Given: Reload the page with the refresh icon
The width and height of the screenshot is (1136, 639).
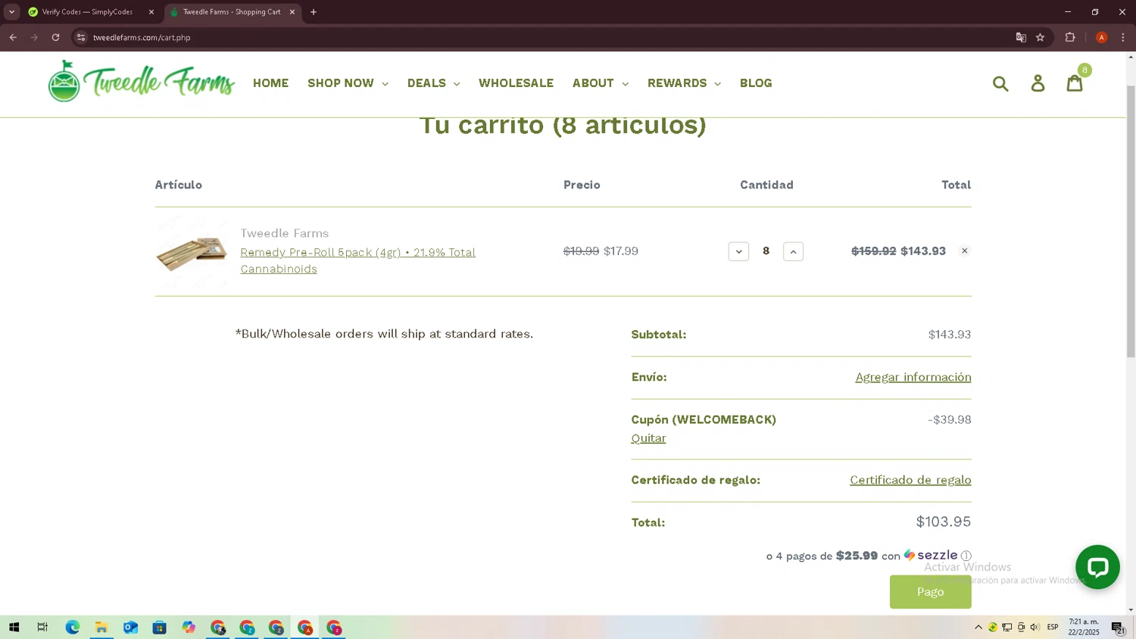Looking at the screenshot, I should click(x=55, y=37).
